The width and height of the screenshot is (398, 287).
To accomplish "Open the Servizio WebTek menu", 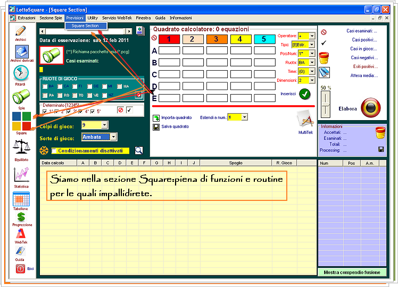I will click(117, 18).
